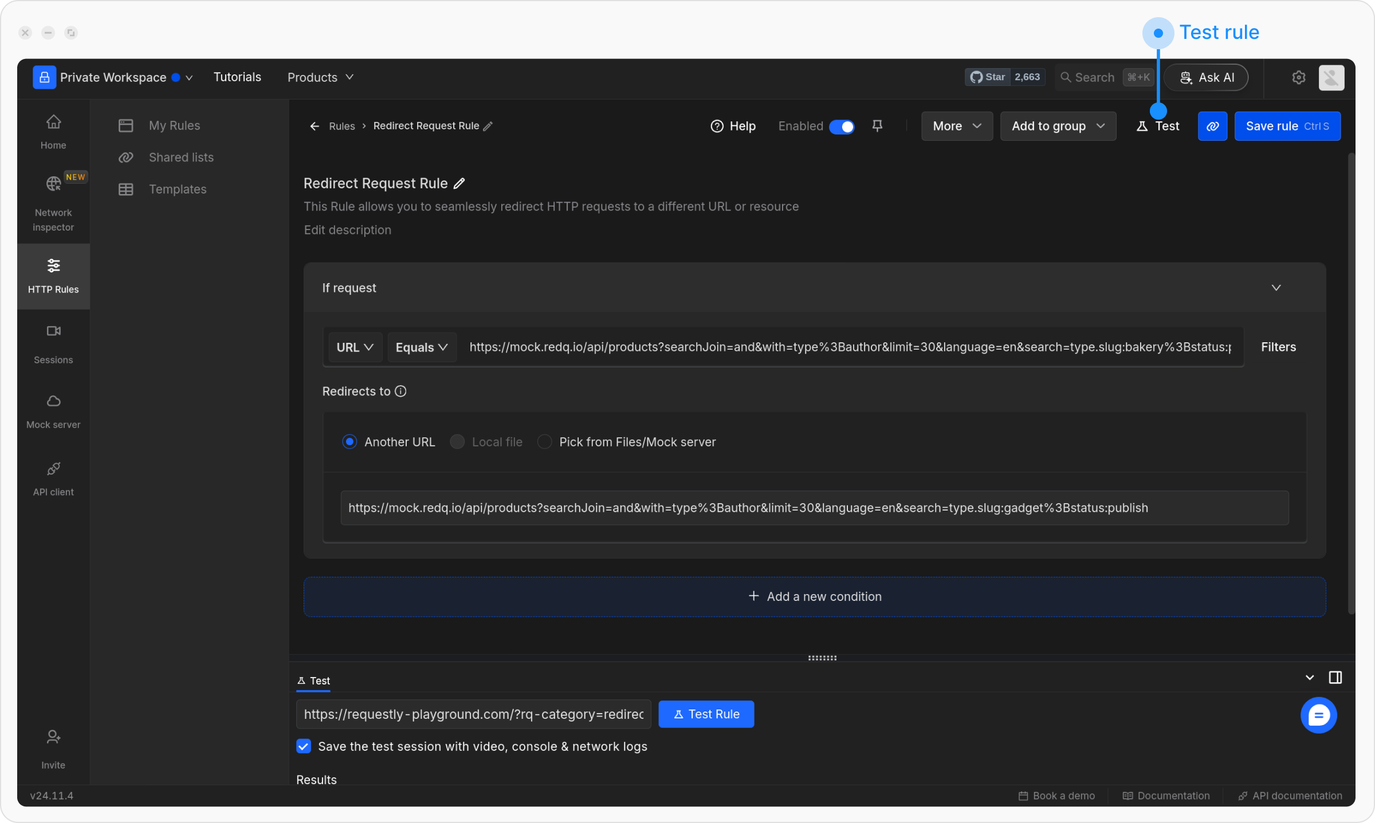Click the pencil icon beside rule title
Screen dimensions: 1375x823
[459, 183]
